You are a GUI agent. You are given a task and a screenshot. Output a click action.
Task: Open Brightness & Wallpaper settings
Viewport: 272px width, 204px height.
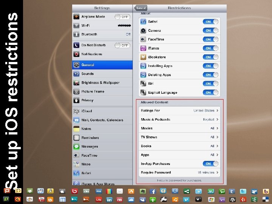point(102,83)
